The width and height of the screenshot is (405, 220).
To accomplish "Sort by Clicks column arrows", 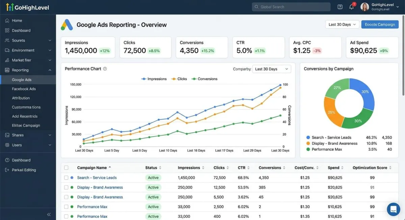I will pos(227,168).
